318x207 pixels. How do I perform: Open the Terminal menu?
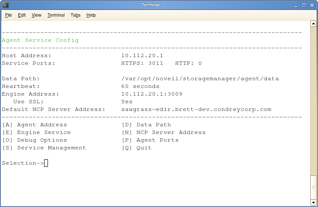coord(56,15)
